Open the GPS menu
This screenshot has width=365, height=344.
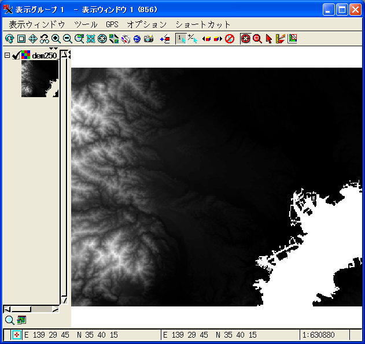112,24
